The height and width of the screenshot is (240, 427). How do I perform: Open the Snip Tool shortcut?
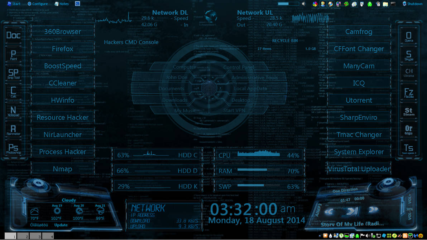[13, 74]
